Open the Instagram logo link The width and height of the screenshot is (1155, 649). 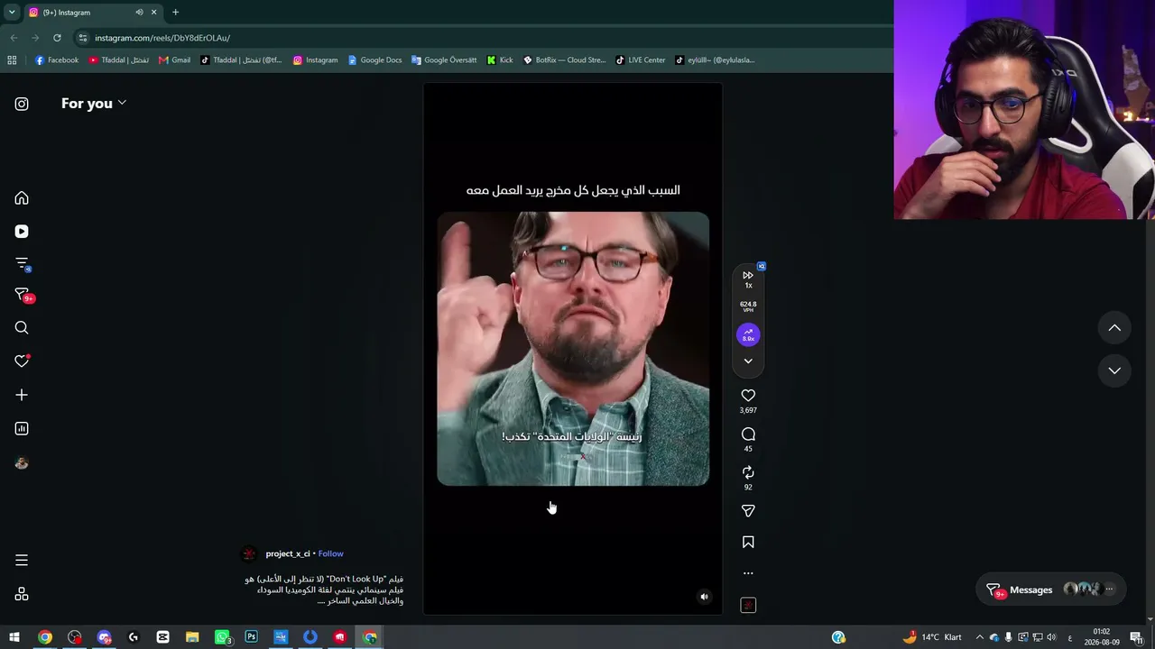[22, 104]
